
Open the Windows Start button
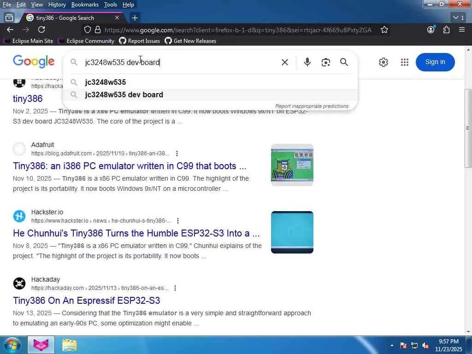point(12,345)
